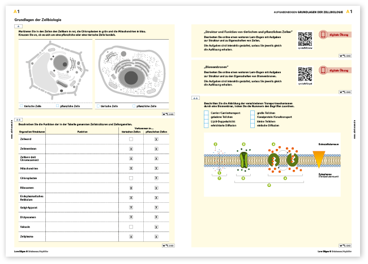The image size is (368, 264).
Task: Click the green channel protein in membrane
Action: pyautogui.click(x=244, y=160)
